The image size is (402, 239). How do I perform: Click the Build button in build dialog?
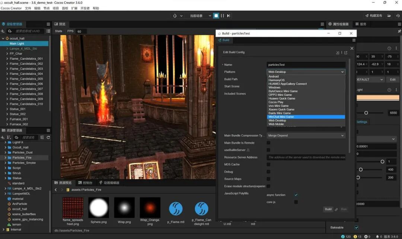click(328, 209)
